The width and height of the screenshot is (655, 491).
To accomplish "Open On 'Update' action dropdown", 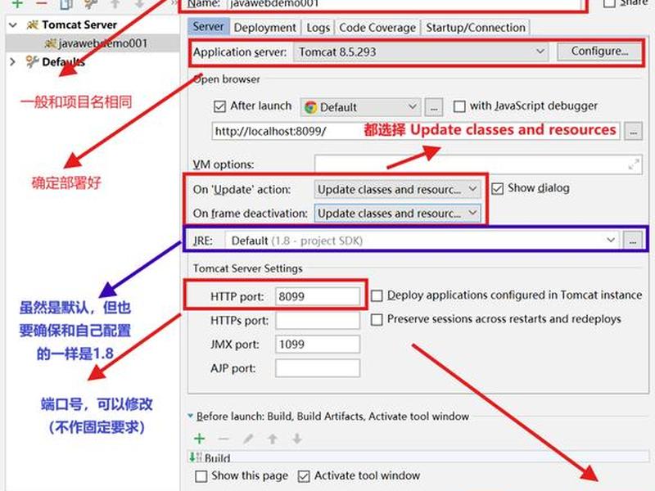I will click(397, 189).
